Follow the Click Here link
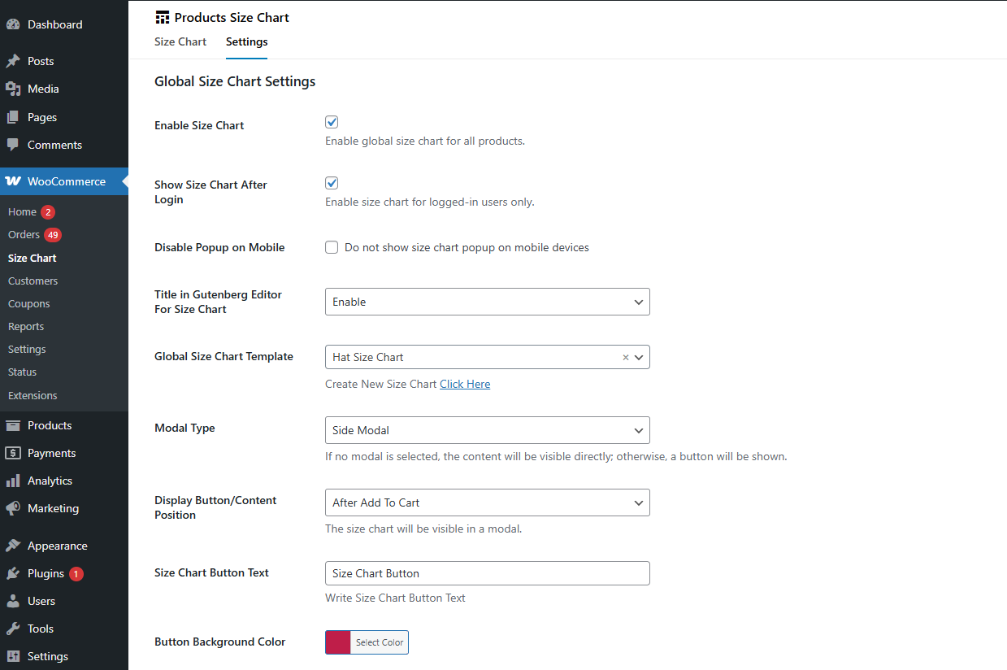Screen dimensions: 1007x670 click(x=465, y=384)
